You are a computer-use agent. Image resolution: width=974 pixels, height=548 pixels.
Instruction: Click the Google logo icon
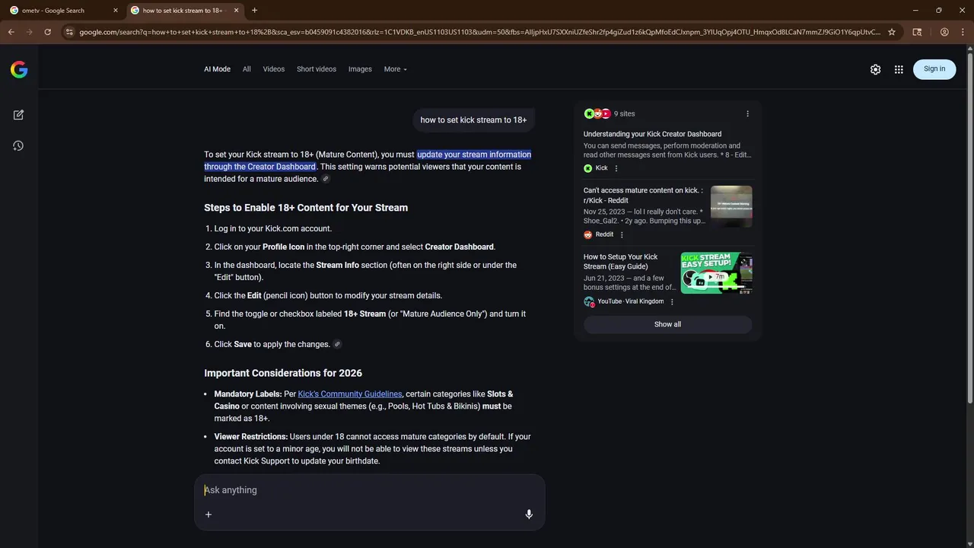tap(19, 70)
